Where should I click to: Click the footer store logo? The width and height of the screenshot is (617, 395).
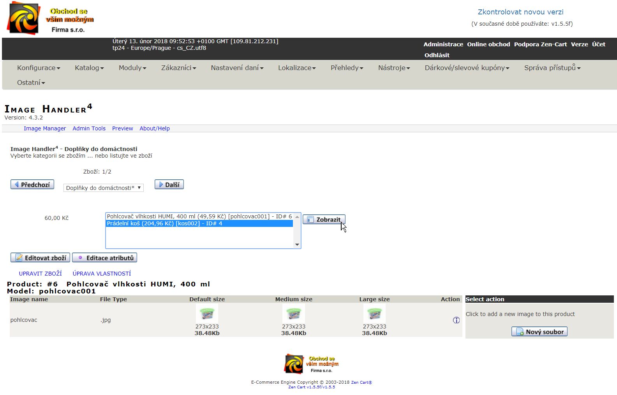(x=311, y=363)
